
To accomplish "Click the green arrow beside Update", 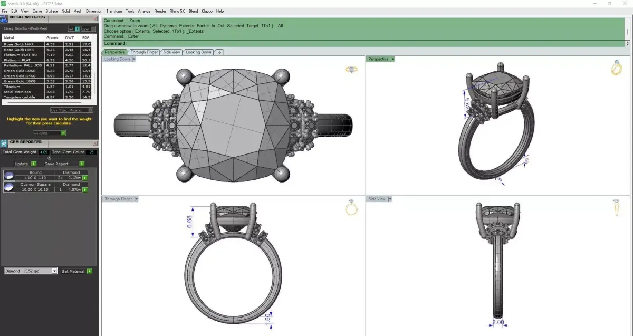I will (x=33, y=164).
